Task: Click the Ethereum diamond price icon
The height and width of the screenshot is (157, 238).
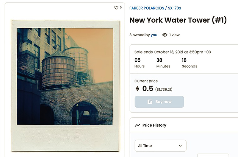Action: click(x=137, y=88)
